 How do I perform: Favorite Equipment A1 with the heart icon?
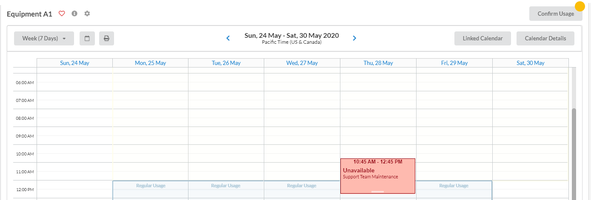click(x=62, y=14)
